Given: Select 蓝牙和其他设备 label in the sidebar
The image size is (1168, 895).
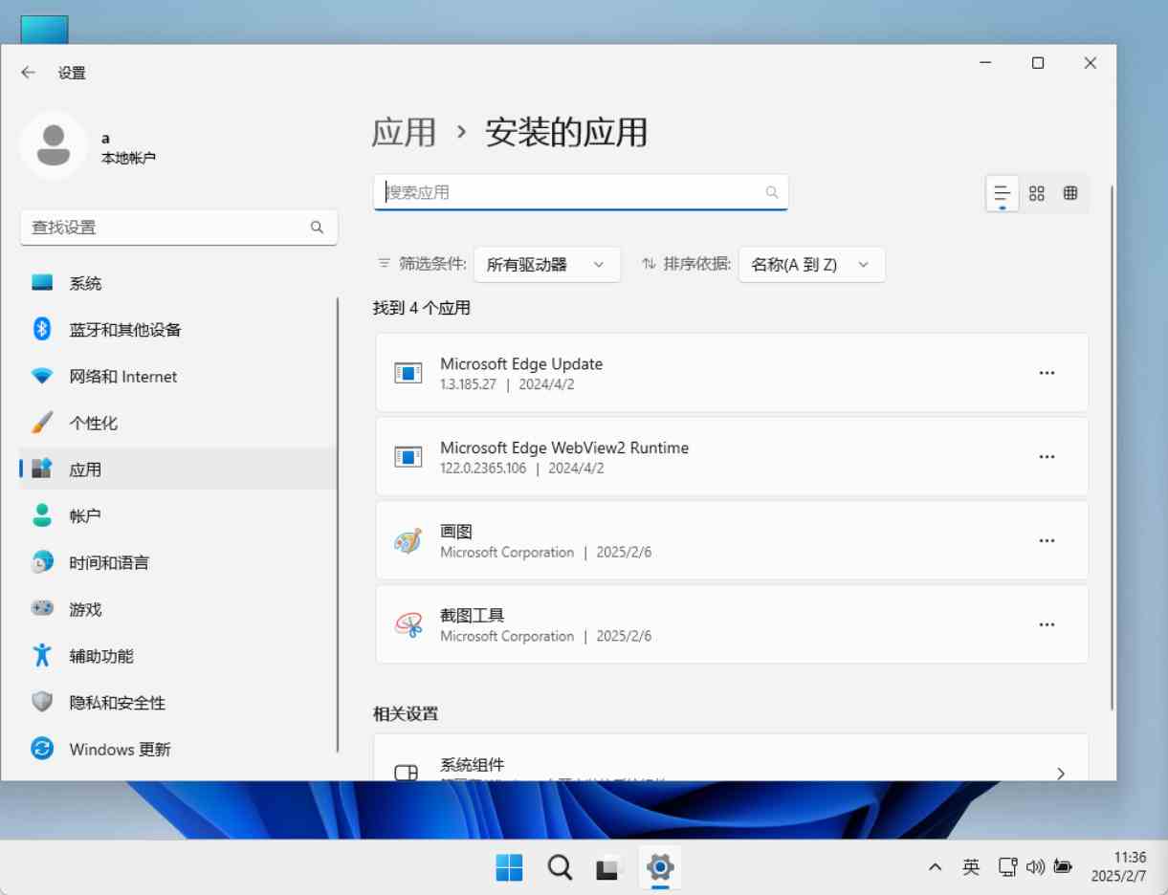Looking at the screenshot, I should (x=125, y=330).
